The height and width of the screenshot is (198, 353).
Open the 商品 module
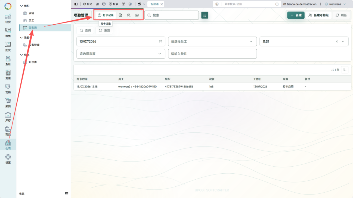(8, 131)
